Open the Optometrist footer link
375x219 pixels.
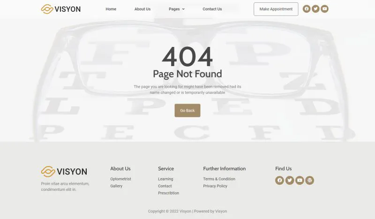[120, 179]
